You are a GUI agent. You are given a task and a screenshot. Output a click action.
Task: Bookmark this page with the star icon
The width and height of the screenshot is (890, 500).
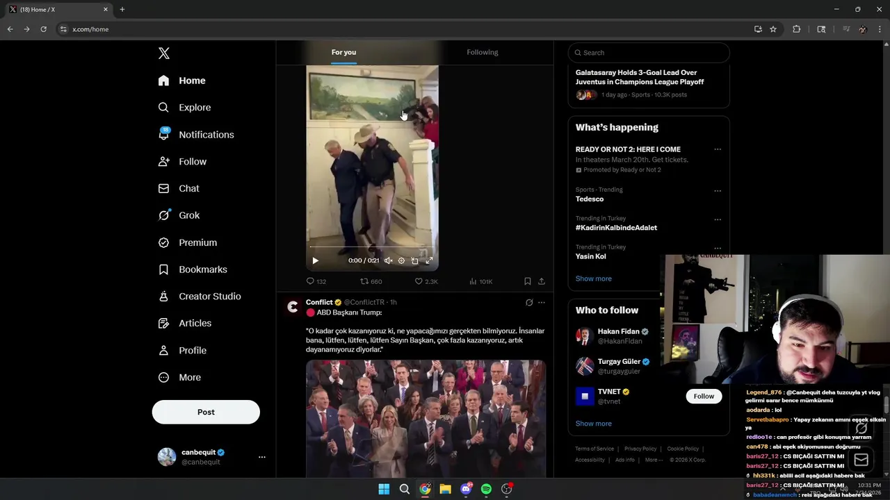773,29
